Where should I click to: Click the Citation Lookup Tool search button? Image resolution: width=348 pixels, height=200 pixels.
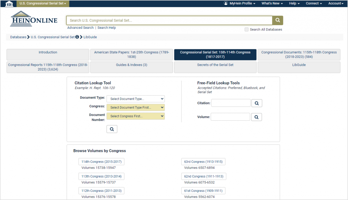click(x=112, y=129)
